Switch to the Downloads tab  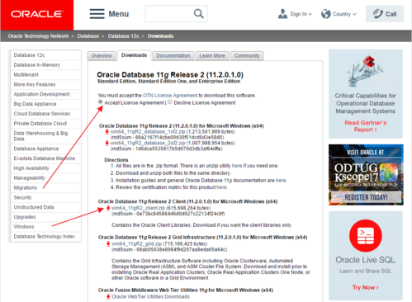coord(134,55)
